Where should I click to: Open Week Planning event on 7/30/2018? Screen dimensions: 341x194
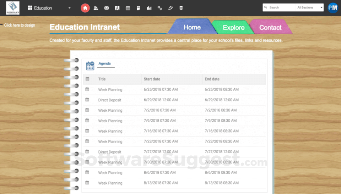[x=110, y=162]
